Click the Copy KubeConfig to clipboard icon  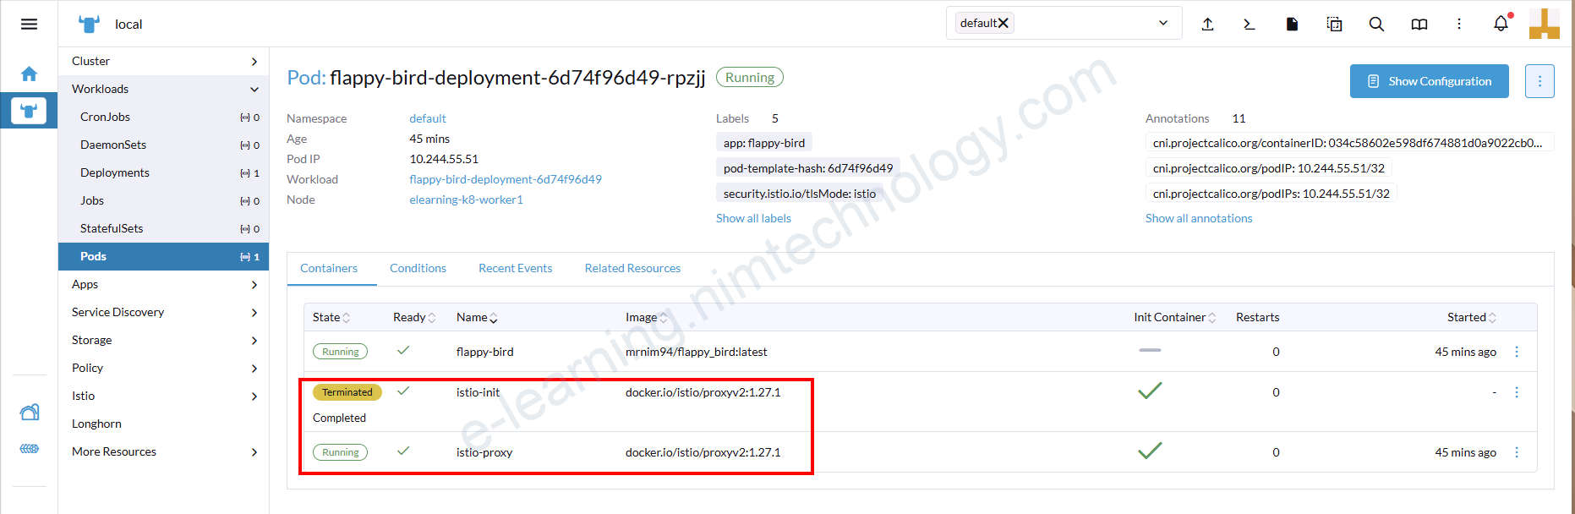(1334, 24)
